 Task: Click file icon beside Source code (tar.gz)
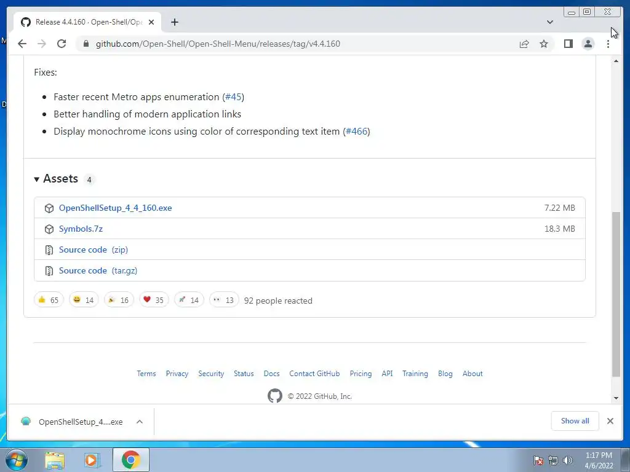[x=49, y=271]
